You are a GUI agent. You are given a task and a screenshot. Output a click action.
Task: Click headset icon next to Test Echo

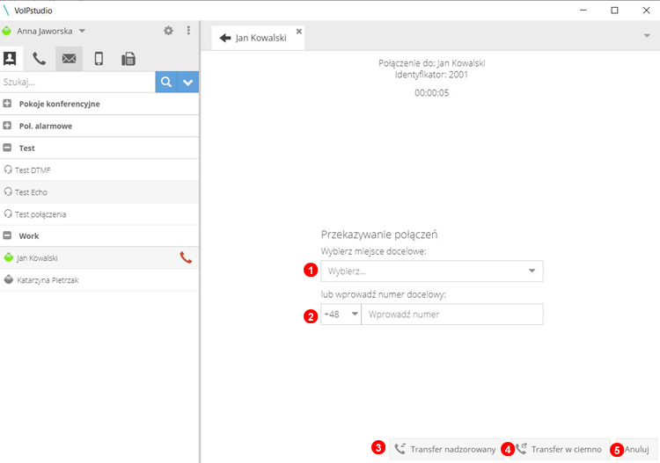coord(8,192)
